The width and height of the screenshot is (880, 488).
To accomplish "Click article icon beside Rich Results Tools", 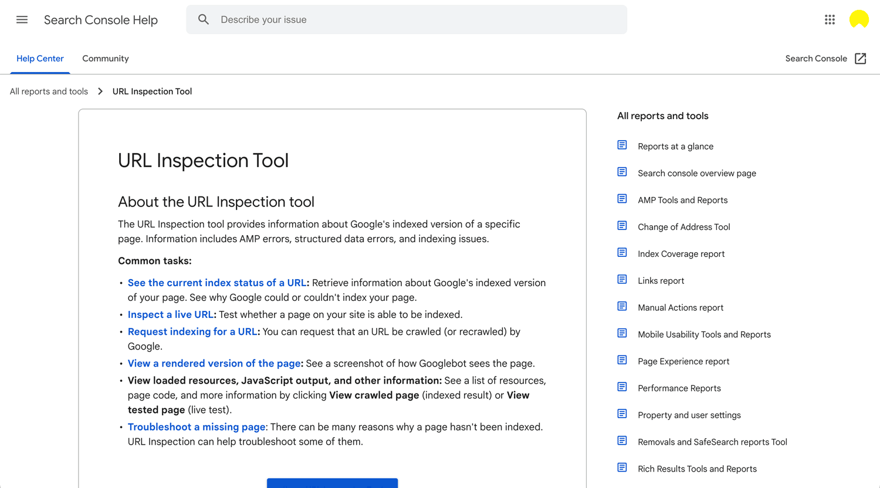I will [x=622, y=467].
